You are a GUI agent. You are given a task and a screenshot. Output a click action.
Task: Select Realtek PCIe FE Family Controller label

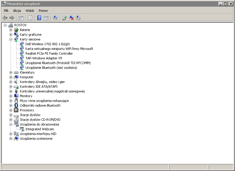pos(49,53)
